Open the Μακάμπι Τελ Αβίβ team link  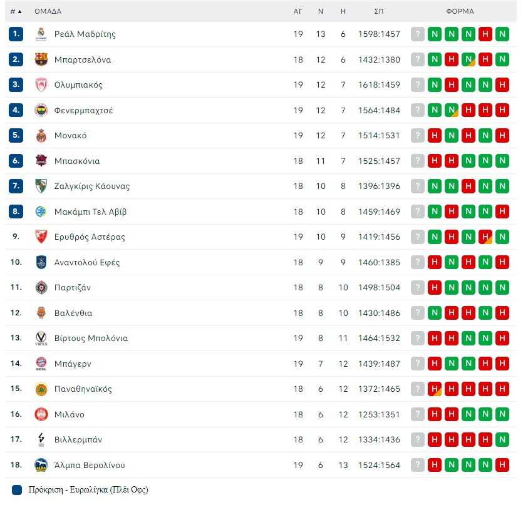point(90,212)
